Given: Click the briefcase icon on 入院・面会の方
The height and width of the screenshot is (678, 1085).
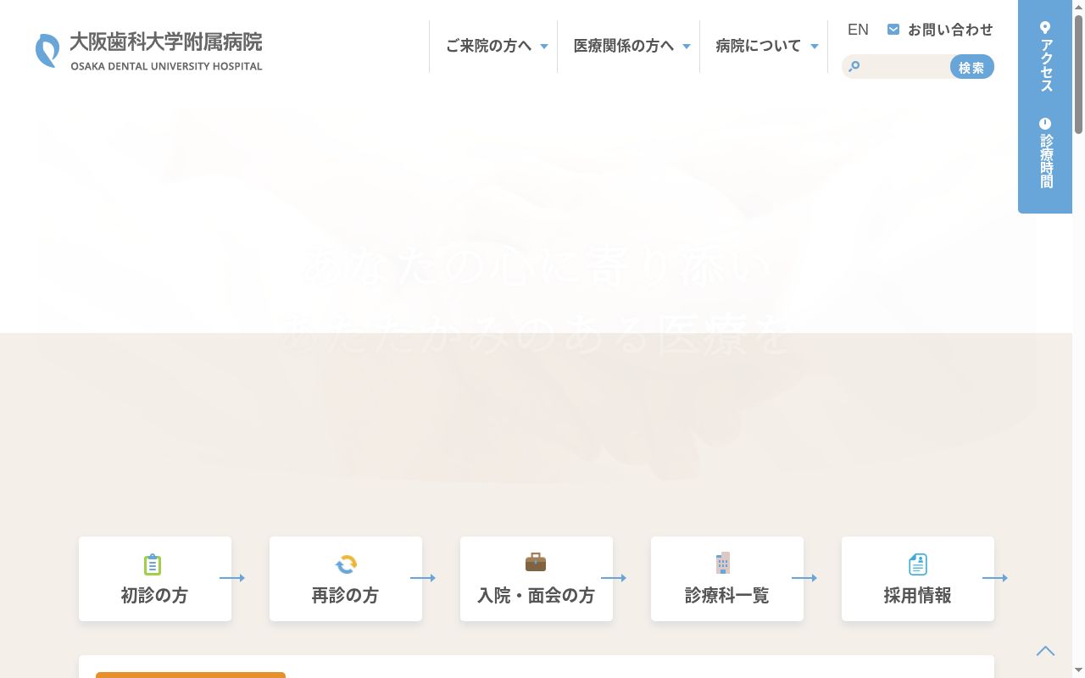Looking at the screenshot, I should click(x=536, y=562).
